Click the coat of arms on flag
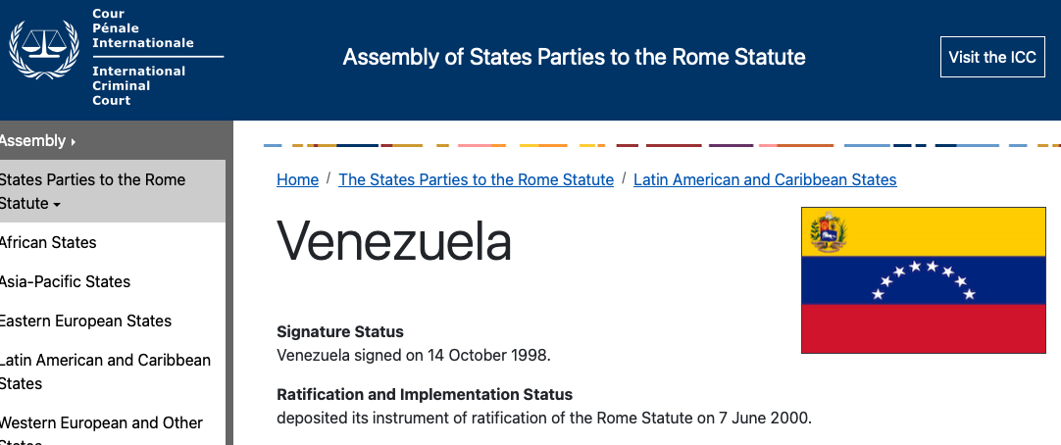Image resolution: width=1061 pixels, height=445 pixels. coord(829,233)
